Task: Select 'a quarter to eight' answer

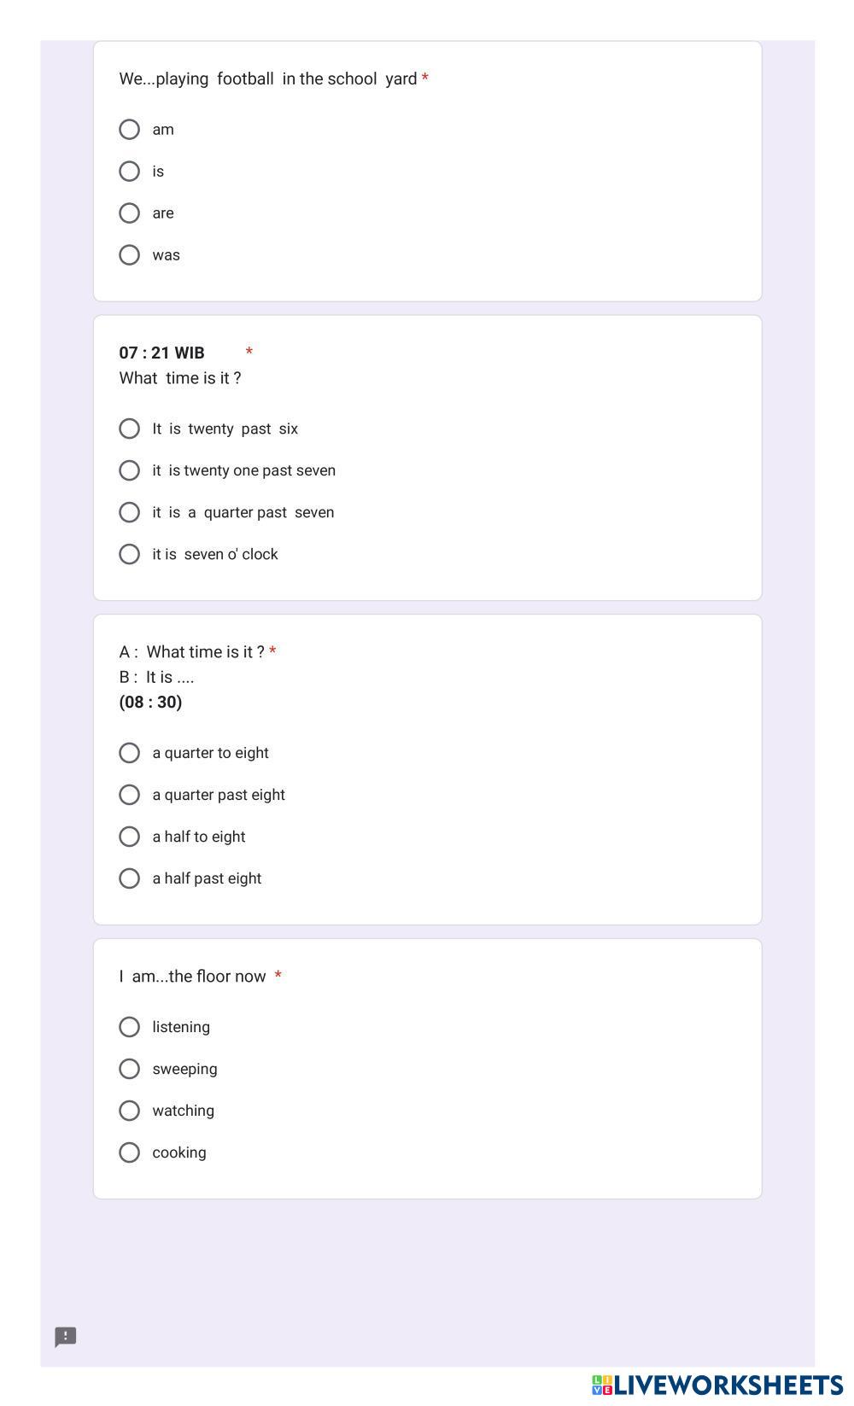Action: coord(129,753)
